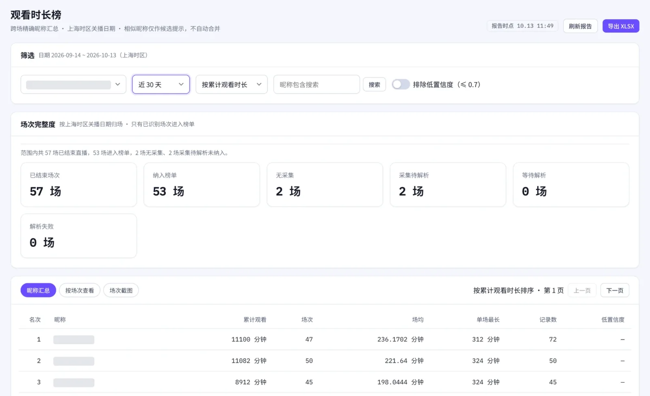Screen dimensions: 650x396
Task: Export report with 导出 XLSX button
Action: click(x=621, y=26)
